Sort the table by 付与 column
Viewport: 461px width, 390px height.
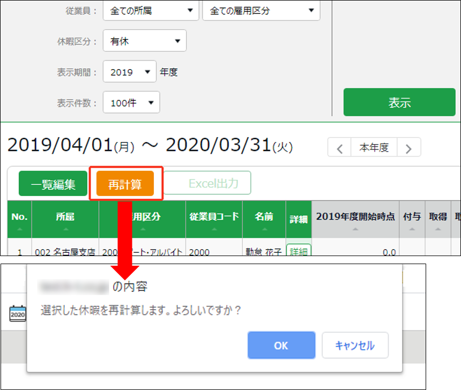click(x=412, y=220)
